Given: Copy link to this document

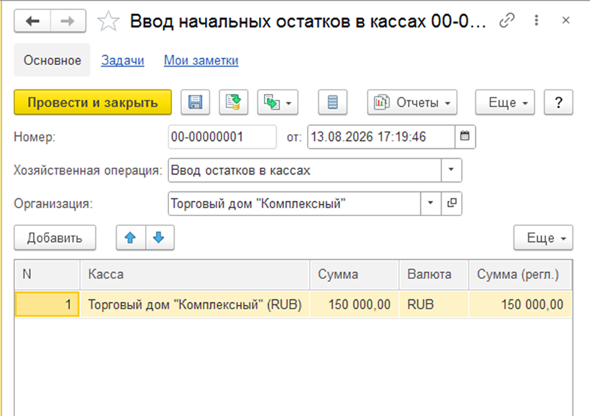Looking at the screenshot, I should tap(506, 20).
